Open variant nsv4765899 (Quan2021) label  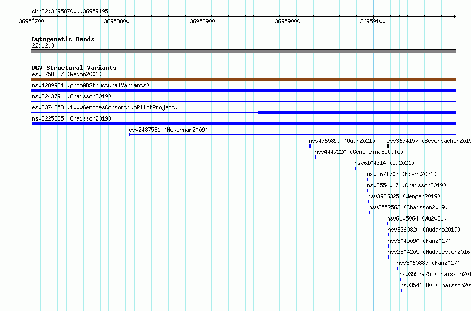[342, 141]
